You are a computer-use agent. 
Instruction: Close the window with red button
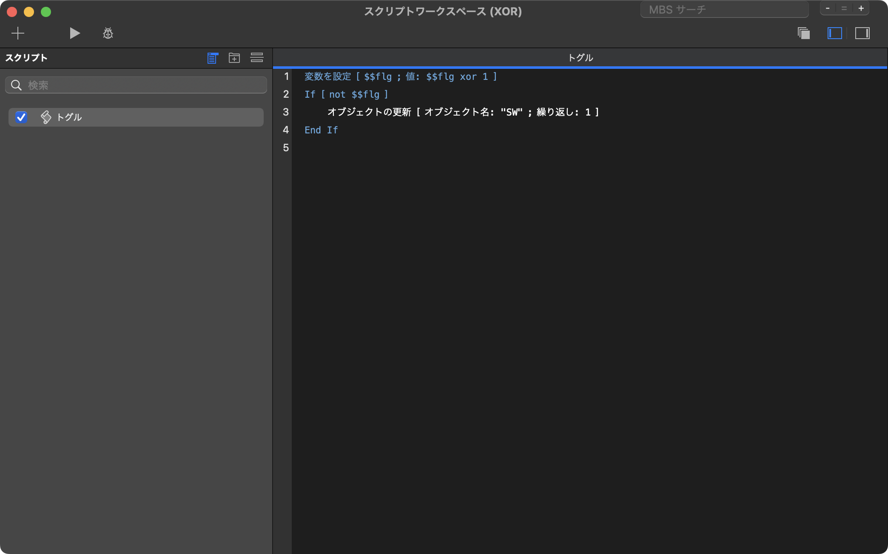12,12
